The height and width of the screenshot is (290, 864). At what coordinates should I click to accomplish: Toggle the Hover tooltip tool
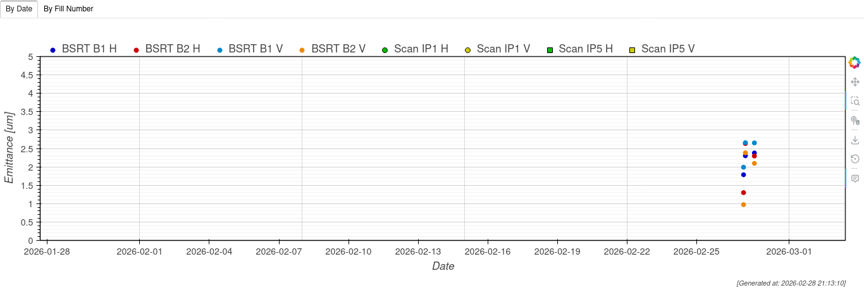pos(855,179)
